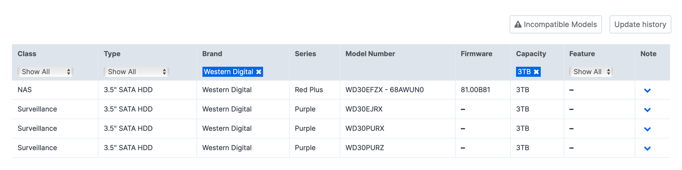The image size is (682, 170).
Task: Click the Model Number column header
Action: pos(370,54)
